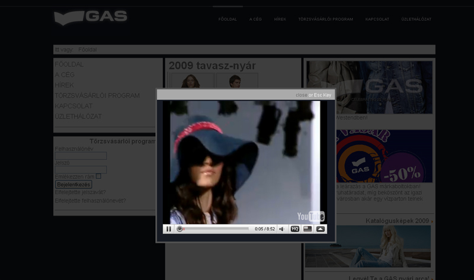Open the Elfelejtette jelszavát? link
This screenshot has height=280, width=474.
(80, 192)
